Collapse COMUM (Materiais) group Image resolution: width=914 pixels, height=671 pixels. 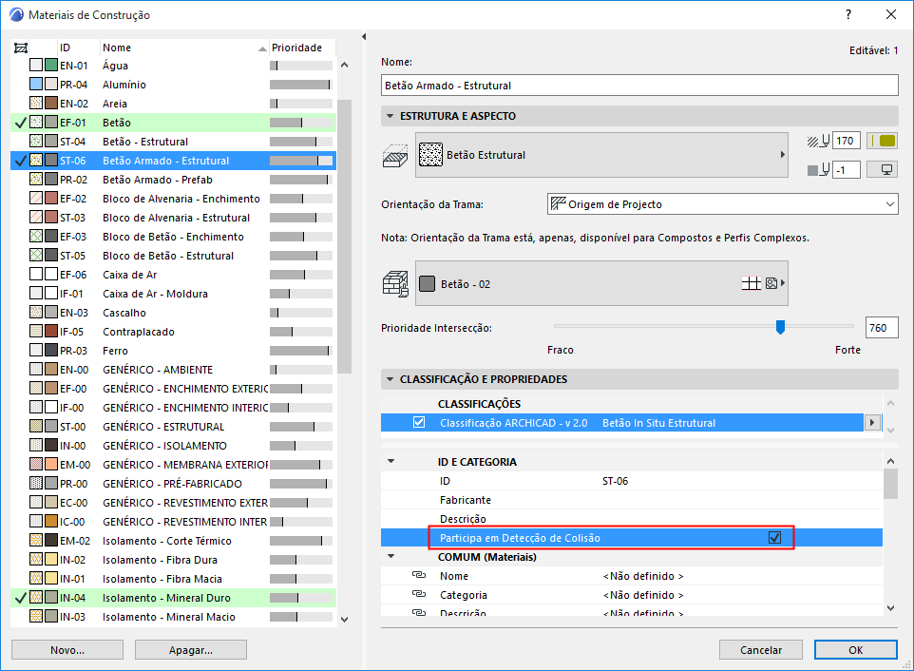[x=391, y=556]
